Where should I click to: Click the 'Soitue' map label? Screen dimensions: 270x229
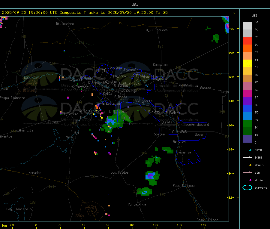(159, 134)
